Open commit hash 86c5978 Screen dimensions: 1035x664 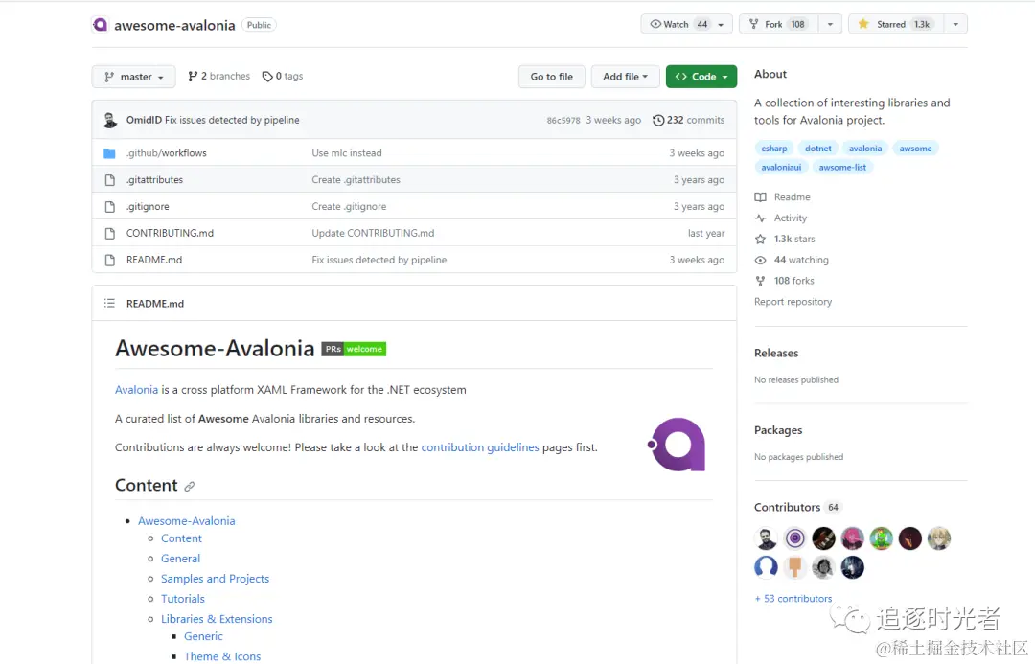(x=563, y=120)
